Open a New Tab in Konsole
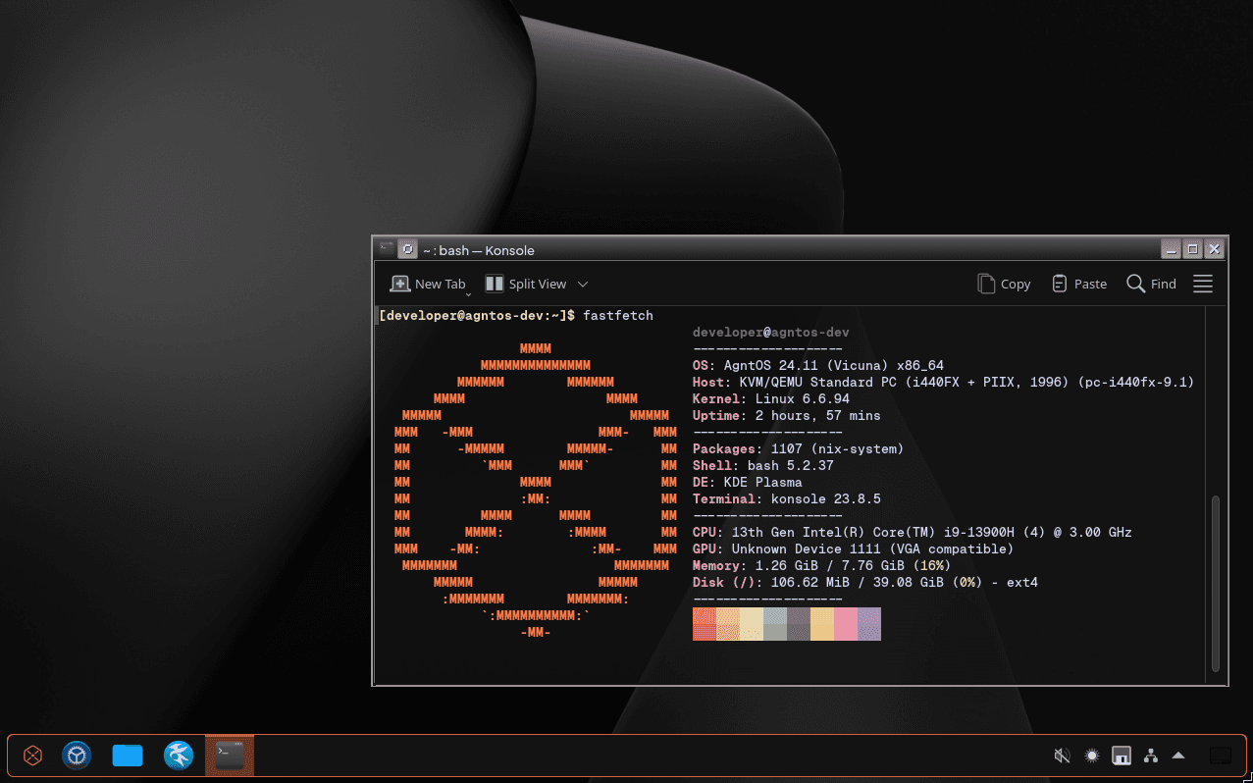The width and height of the screenshot is (1253, 783). 428,284
